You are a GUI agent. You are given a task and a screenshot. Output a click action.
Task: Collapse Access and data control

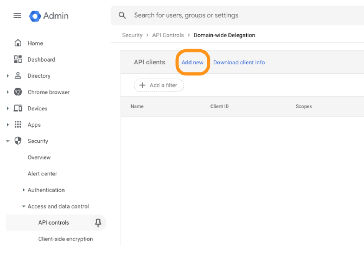[24, 206]
